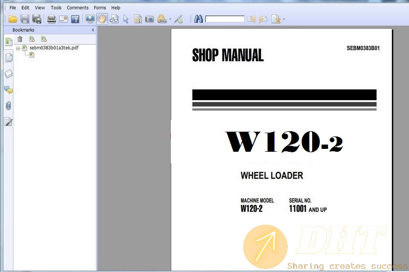Viewport: 409px width, 272px height.
Task: Click the glasses read-mode icon
Action: point(114,19)
